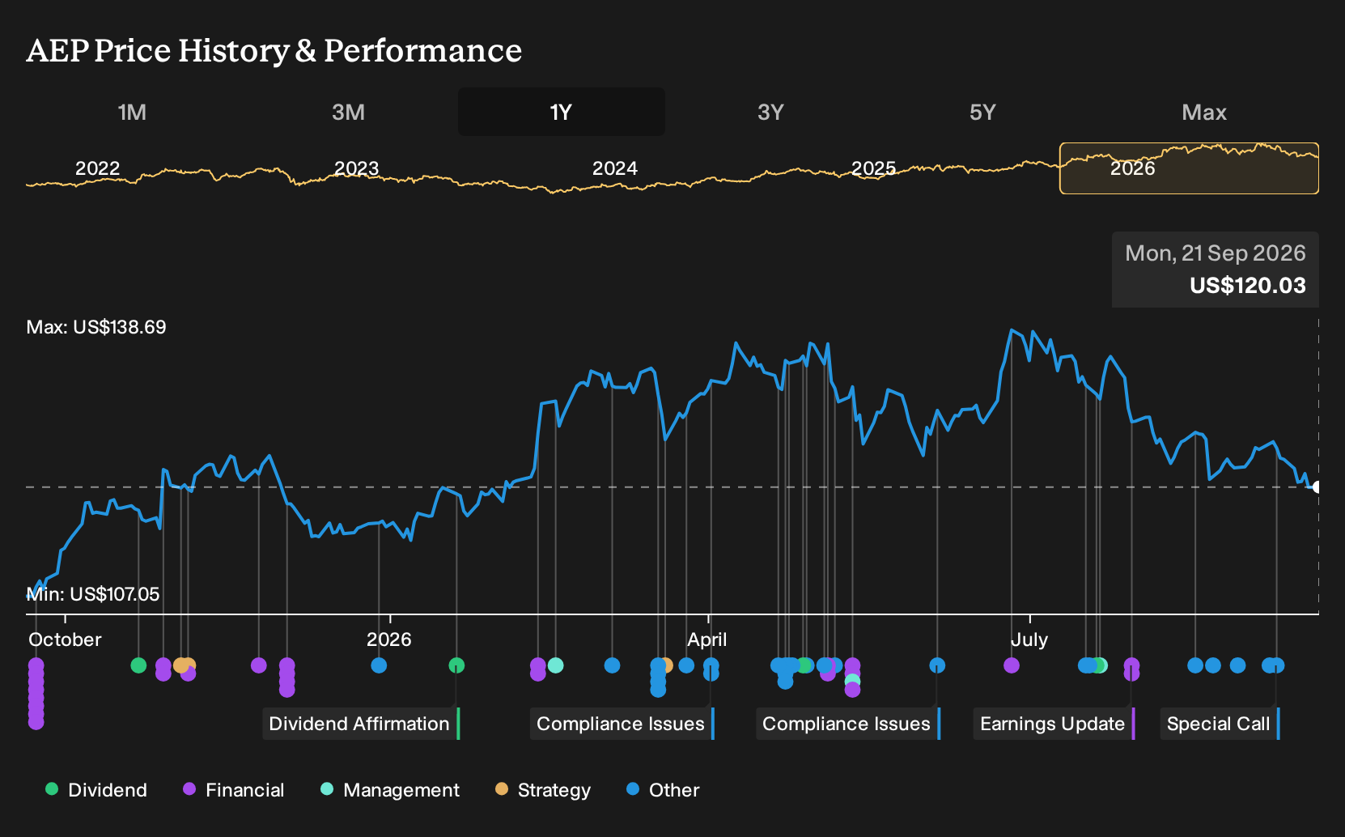
Task: Click the April axis label
Action: pos(707,639)
